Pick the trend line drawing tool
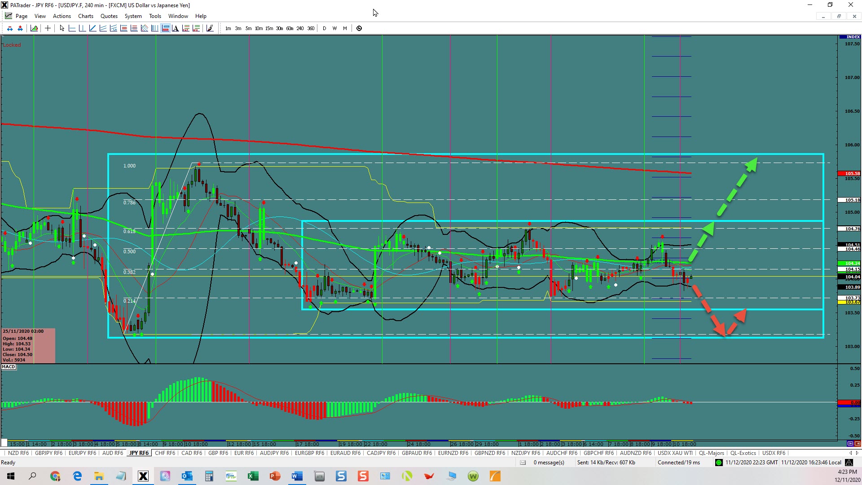The image size is (862, 485). pos(92,28)
